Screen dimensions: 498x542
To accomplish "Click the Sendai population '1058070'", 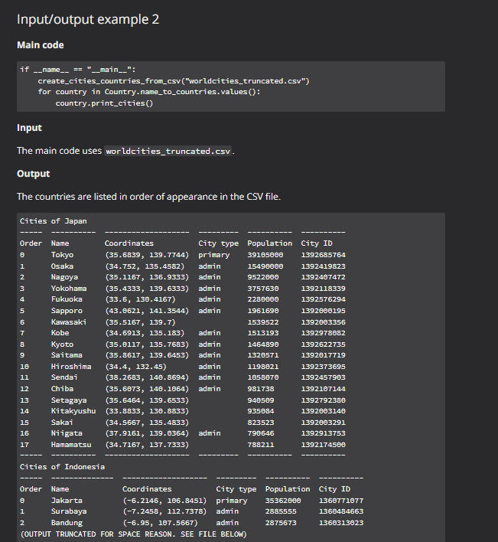I will 263,377.
